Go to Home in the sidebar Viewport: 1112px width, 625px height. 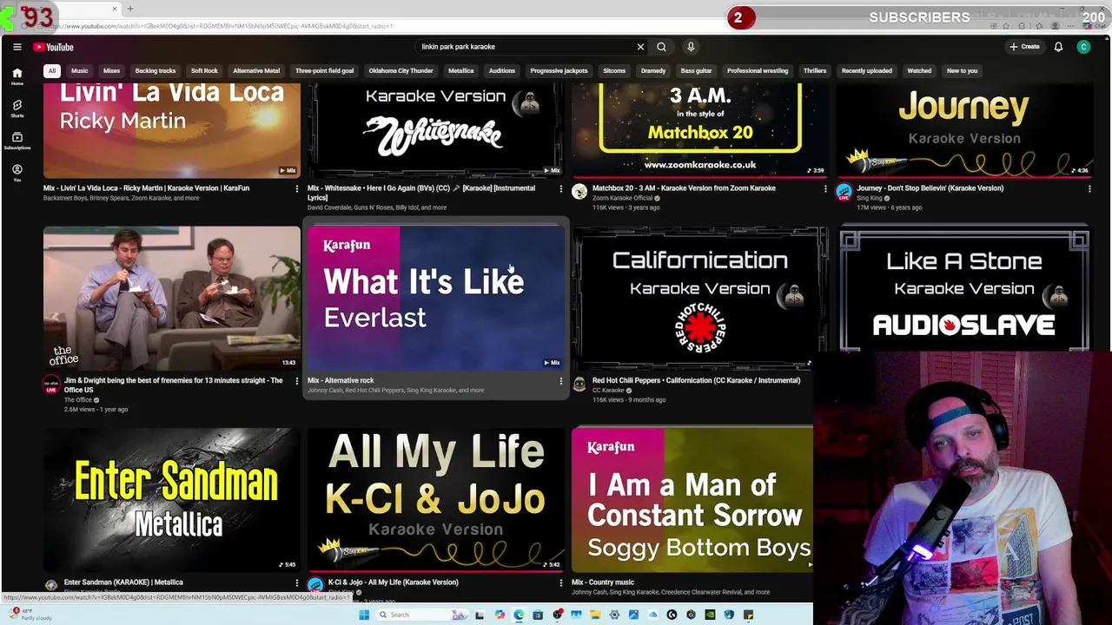(17, 76)
